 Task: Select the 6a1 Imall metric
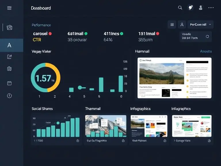point(77,37)
